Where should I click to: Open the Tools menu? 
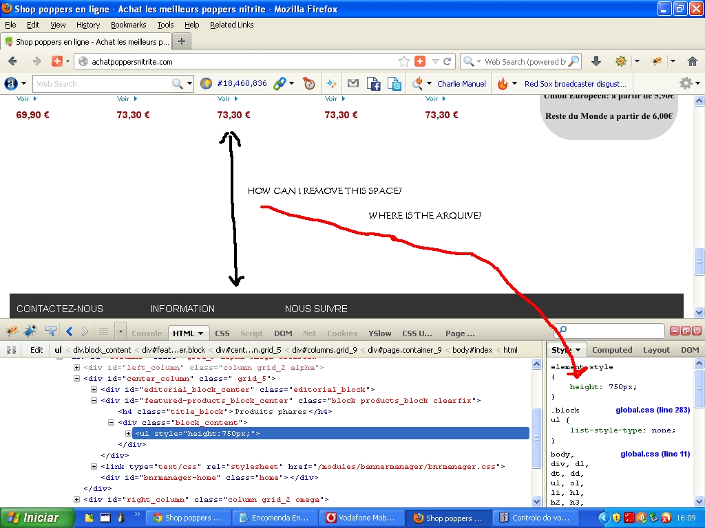[x=165, y=25]
